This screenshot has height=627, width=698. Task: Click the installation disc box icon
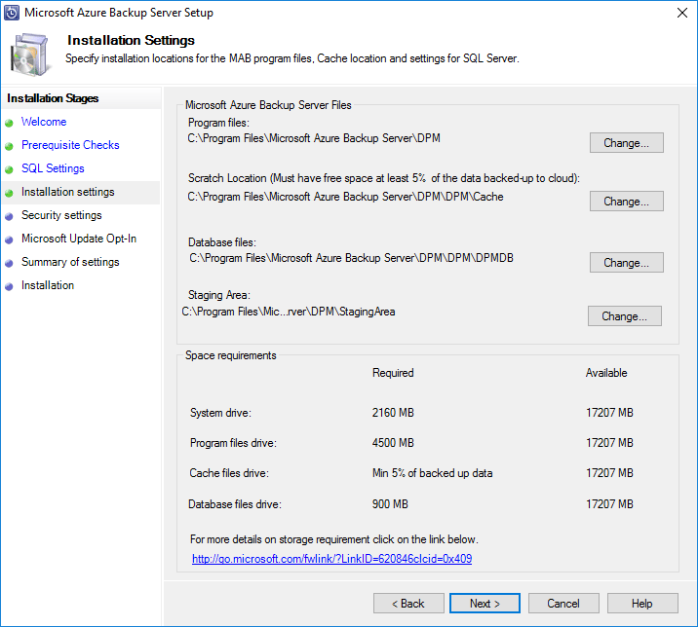tap(30, 55)
